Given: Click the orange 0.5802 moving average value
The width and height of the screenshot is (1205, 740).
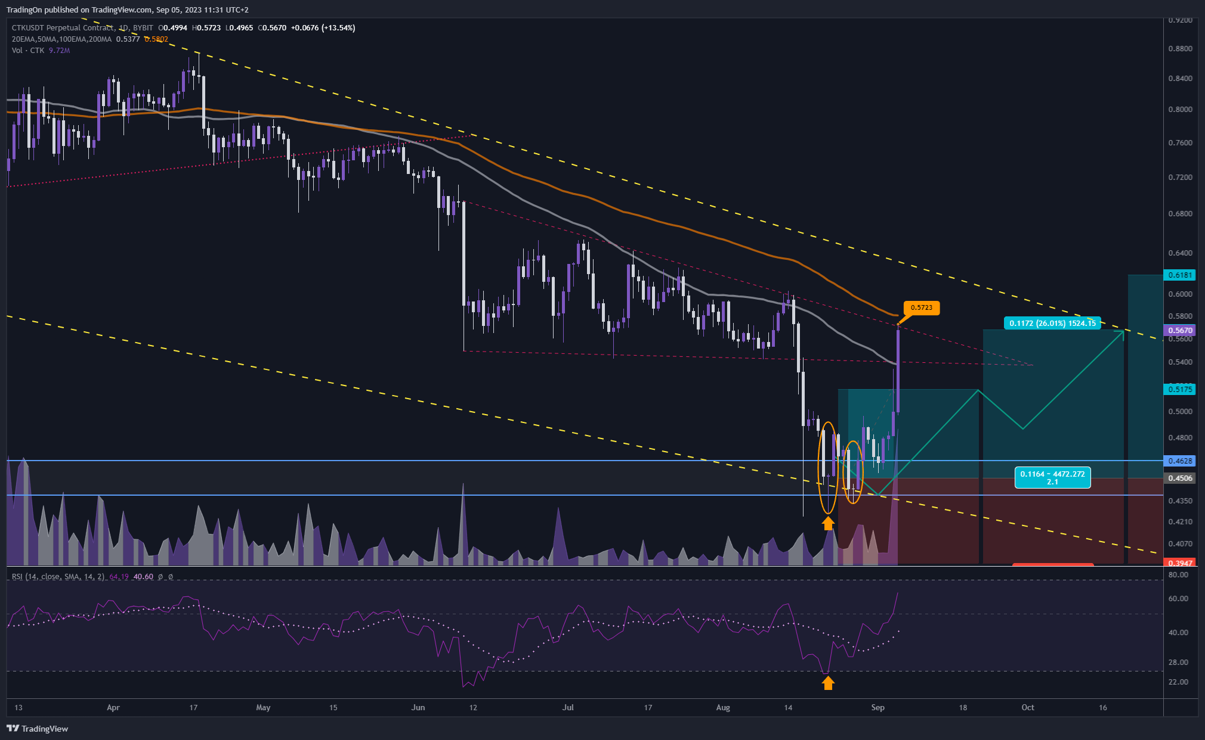Looking at the screenshot, I should pos(156,39).
